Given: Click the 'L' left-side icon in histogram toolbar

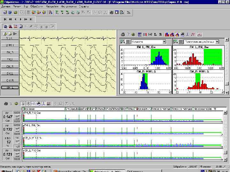Looking at the screenshot, I should tap(155, 34).
